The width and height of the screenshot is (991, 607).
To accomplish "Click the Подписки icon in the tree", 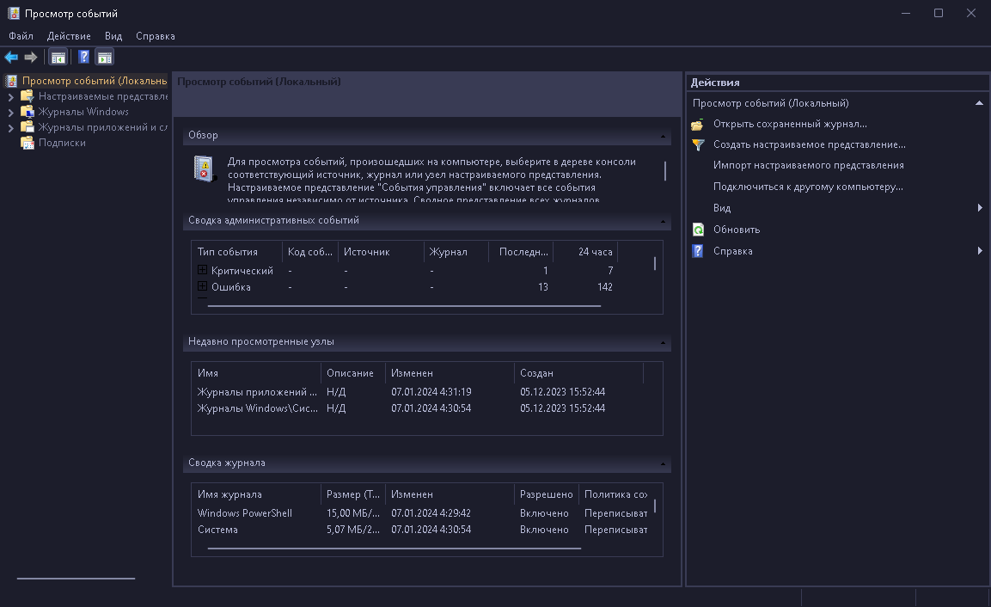I will tap(28, 143).
